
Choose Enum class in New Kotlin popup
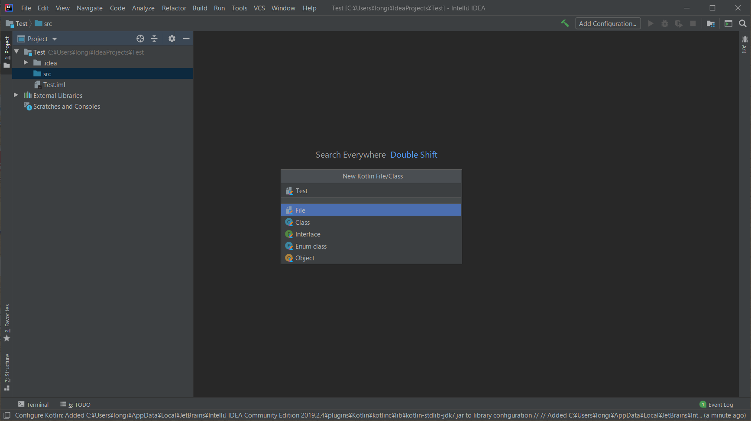371,246
